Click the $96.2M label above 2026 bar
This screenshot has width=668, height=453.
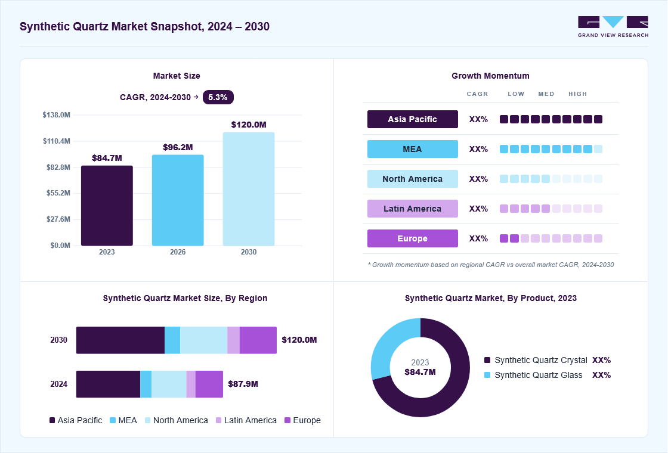point(178,147)
